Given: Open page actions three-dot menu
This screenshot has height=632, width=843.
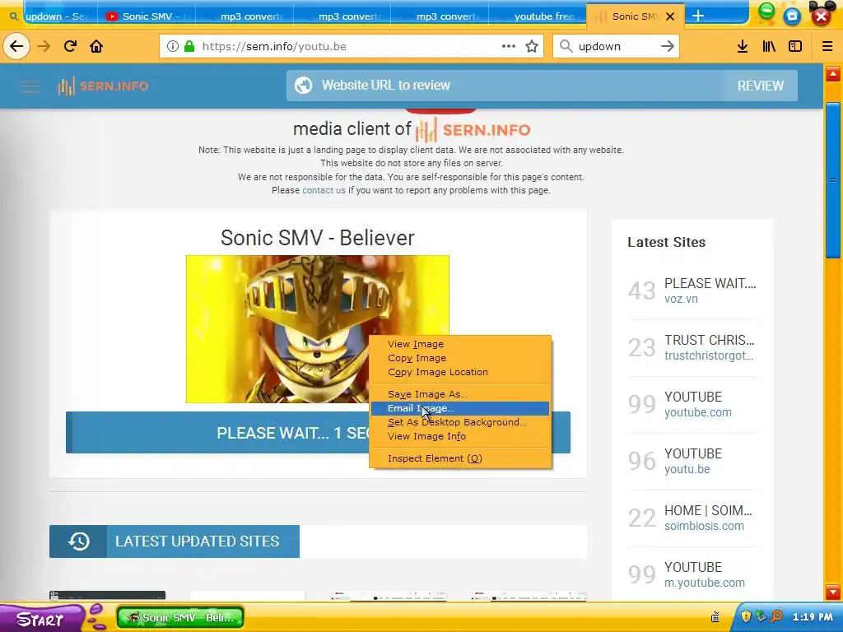Looking at the screenshot, I should click(x=509, y=46).
